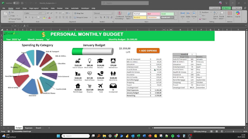Click the taskbar search box
This screenshot has width=248, height=139.
[x=75, y=136]
